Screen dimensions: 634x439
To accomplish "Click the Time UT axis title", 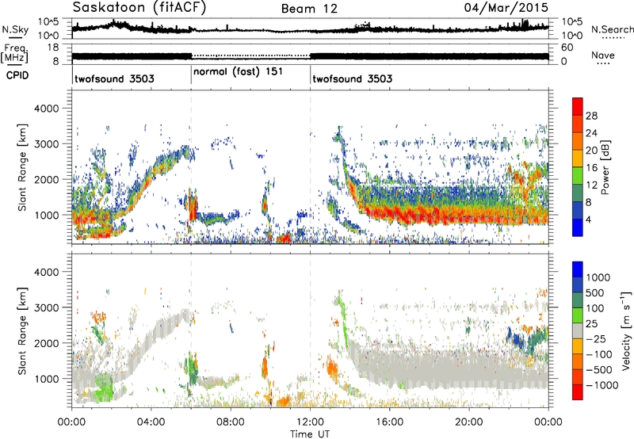I will point(310,434).
